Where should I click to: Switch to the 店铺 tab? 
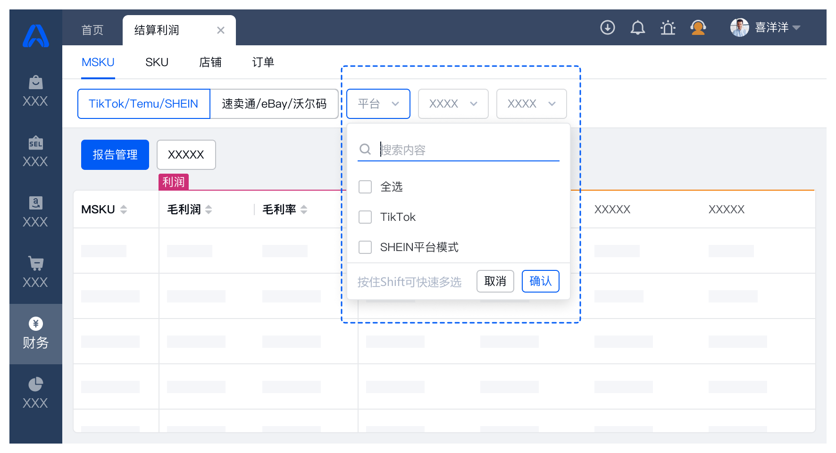tap(210, 62)
